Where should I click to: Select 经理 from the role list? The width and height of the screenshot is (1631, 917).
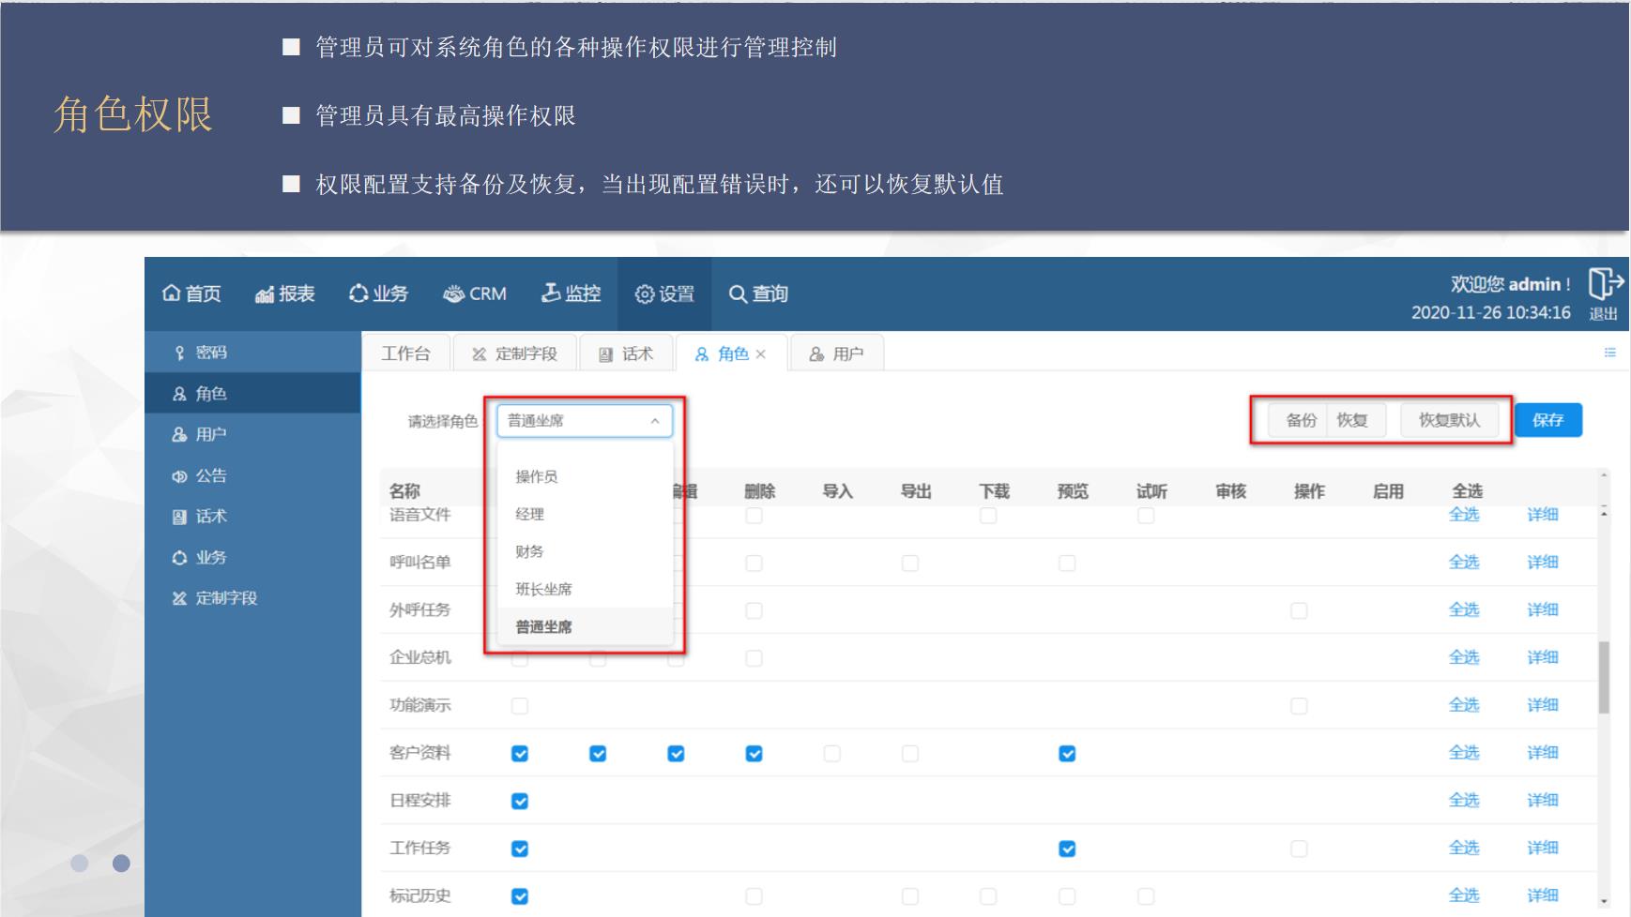click(585, 514)
